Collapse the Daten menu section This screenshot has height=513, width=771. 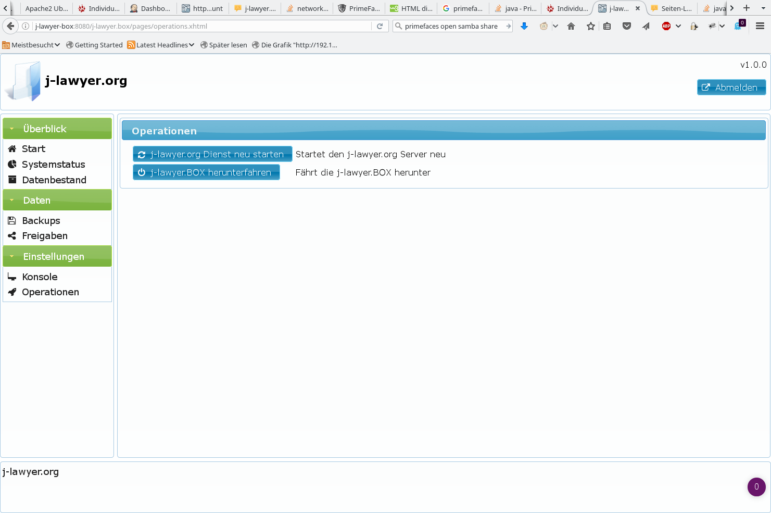[57, 201]
